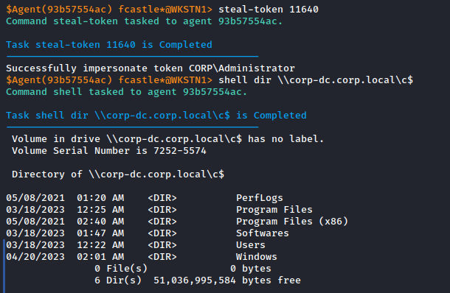Select 'Command steal-token tasked to agent 93b57554ac.' line
This screenshot has width=450, height=293.
[145, 21]
